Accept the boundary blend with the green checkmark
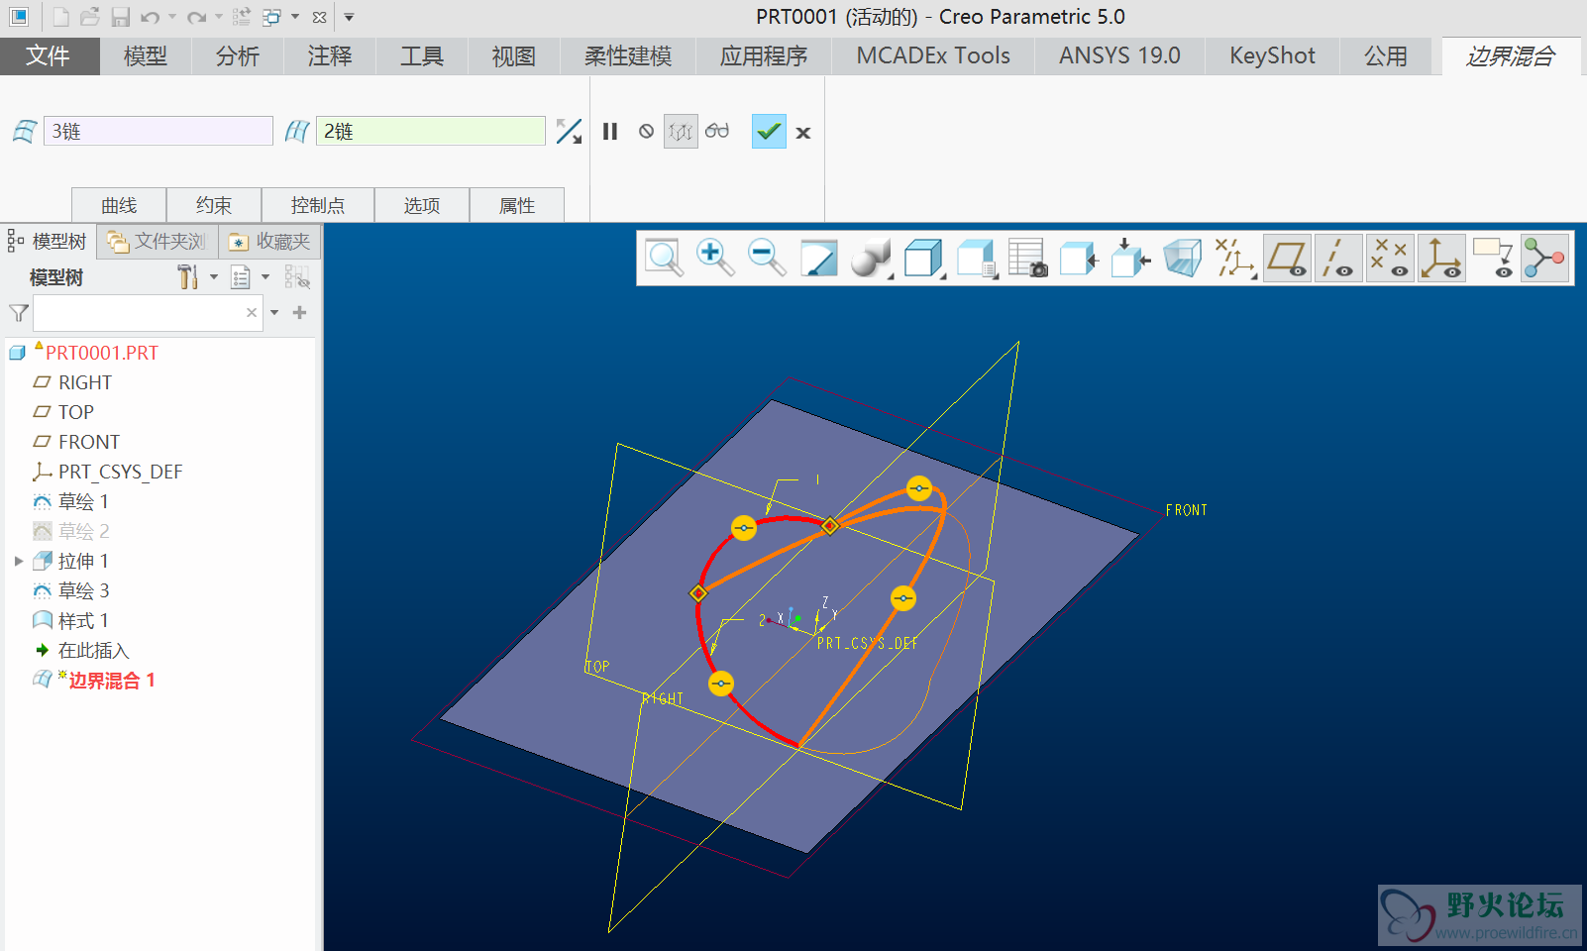The width and height of the screenshot is (1587, 951). (769, 132)
